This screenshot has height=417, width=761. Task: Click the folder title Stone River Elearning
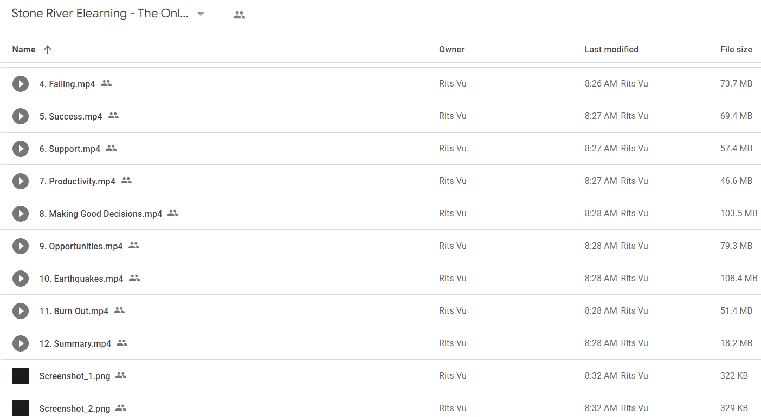[x=100, y=14]
